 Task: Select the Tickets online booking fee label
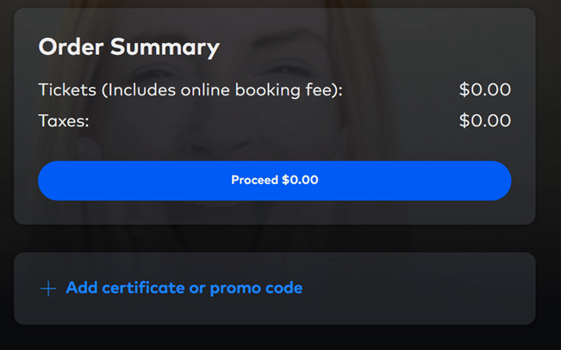coord(190,89)
